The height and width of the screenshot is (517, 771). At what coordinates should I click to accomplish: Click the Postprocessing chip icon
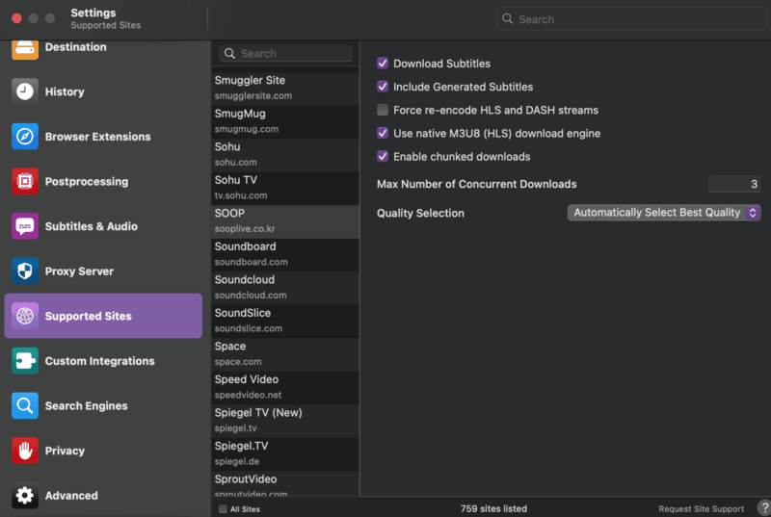[25, 181]
